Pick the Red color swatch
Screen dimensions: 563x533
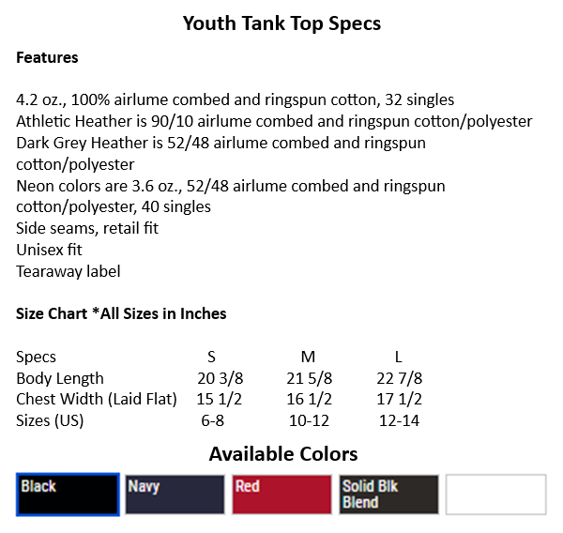click(281, 495)
